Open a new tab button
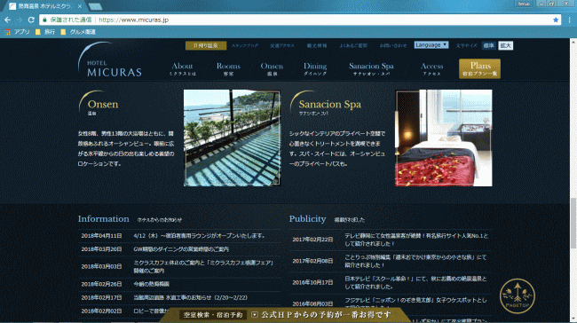 (x=95, y=6)
